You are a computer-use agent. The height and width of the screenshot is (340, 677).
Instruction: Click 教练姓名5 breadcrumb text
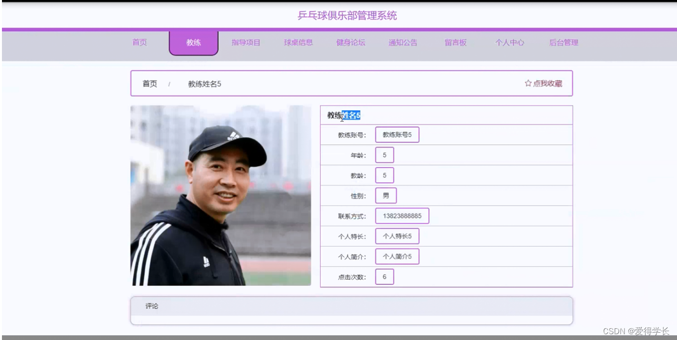click(x=204, y=84)
